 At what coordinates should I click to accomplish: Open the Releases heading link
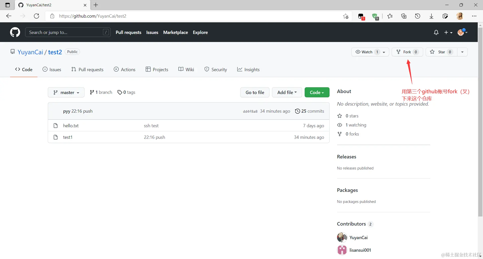click(x=347, y=157)
